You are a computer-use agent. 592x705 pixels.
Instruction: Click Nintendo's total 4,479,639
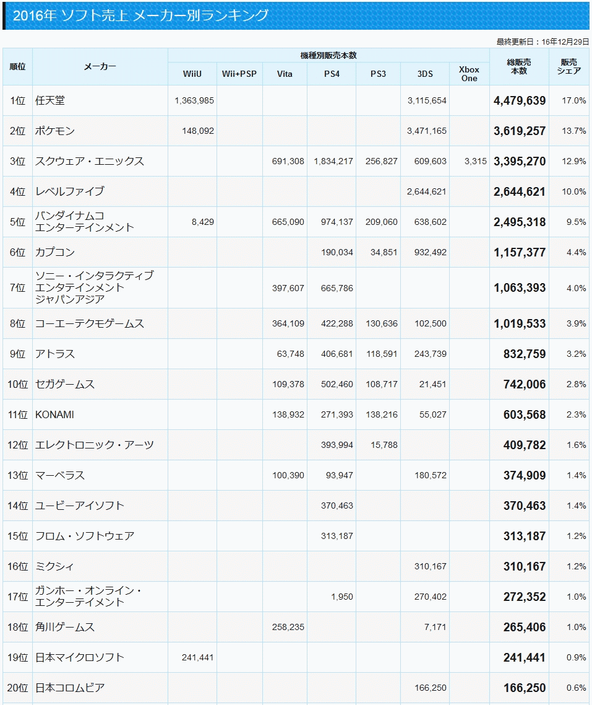pyautogui.click(x=519, y=101)
